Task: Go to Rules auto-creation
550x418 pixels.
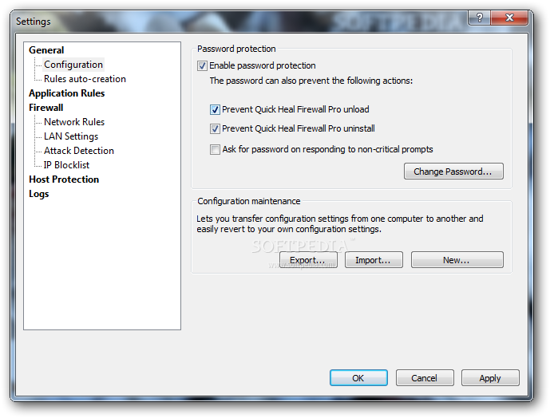Action: [85, 79]
